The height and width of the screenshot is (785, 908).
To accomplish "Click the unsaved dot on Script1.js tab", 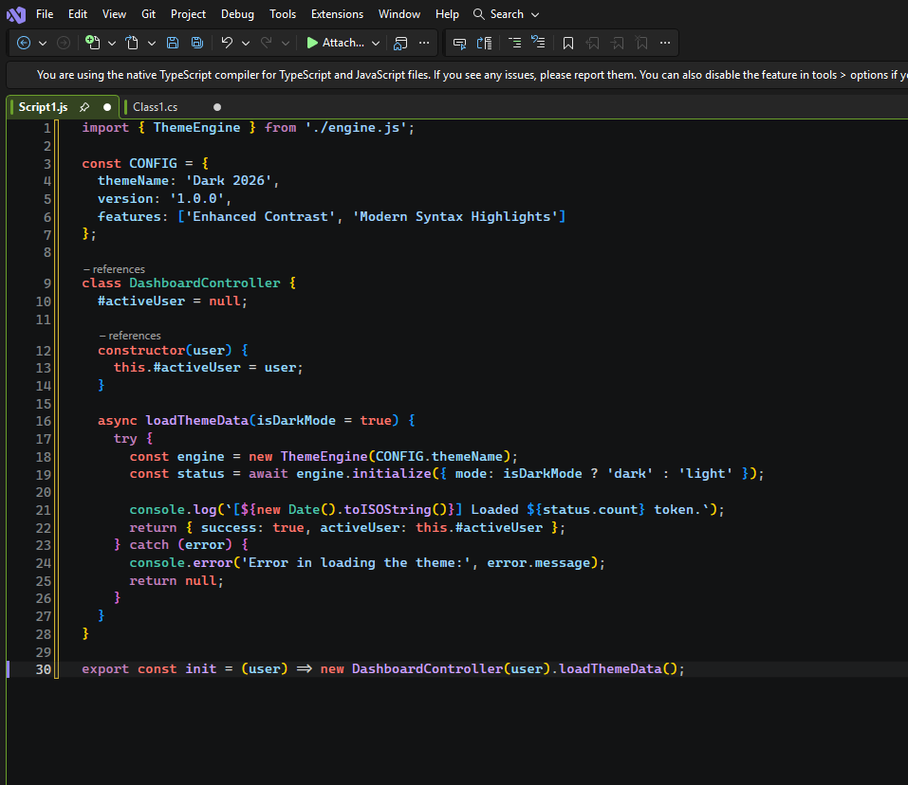I will click(107, 107).
